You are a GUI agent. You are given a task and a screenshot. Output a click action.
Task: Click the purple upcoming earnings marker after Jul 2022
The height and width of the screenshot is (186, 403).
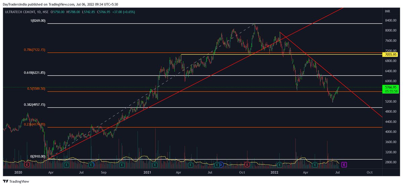[344, 165]
